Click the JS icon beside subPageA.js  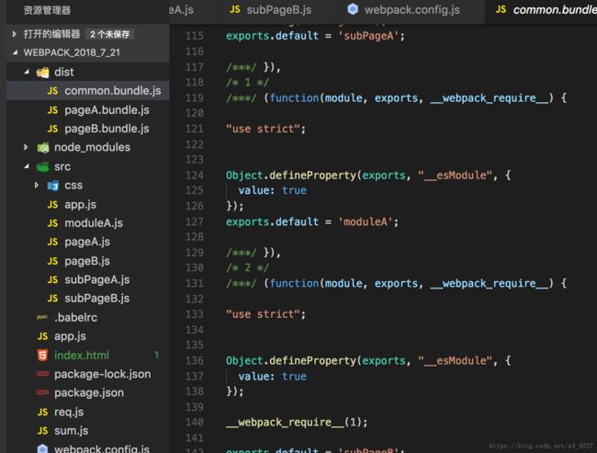[x=52, y=279]
